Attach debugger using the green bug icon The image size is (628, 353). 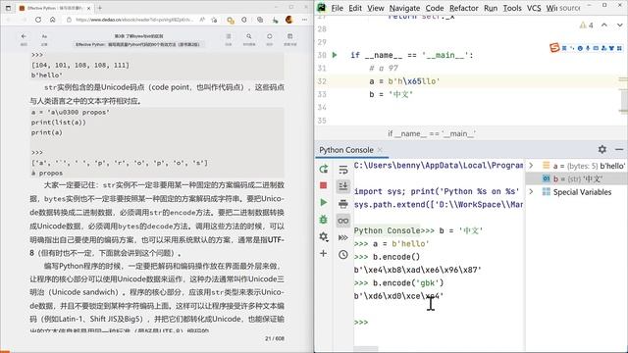(x=324, y=220)
